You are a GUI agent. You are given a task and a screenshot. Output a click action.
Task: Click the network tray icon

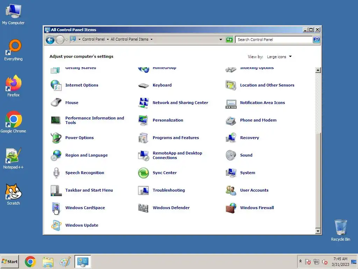point(316,261)
